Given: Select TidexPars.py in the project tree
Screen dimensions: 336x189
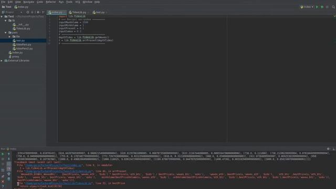Looking at the screenshot, I should 22,45.
